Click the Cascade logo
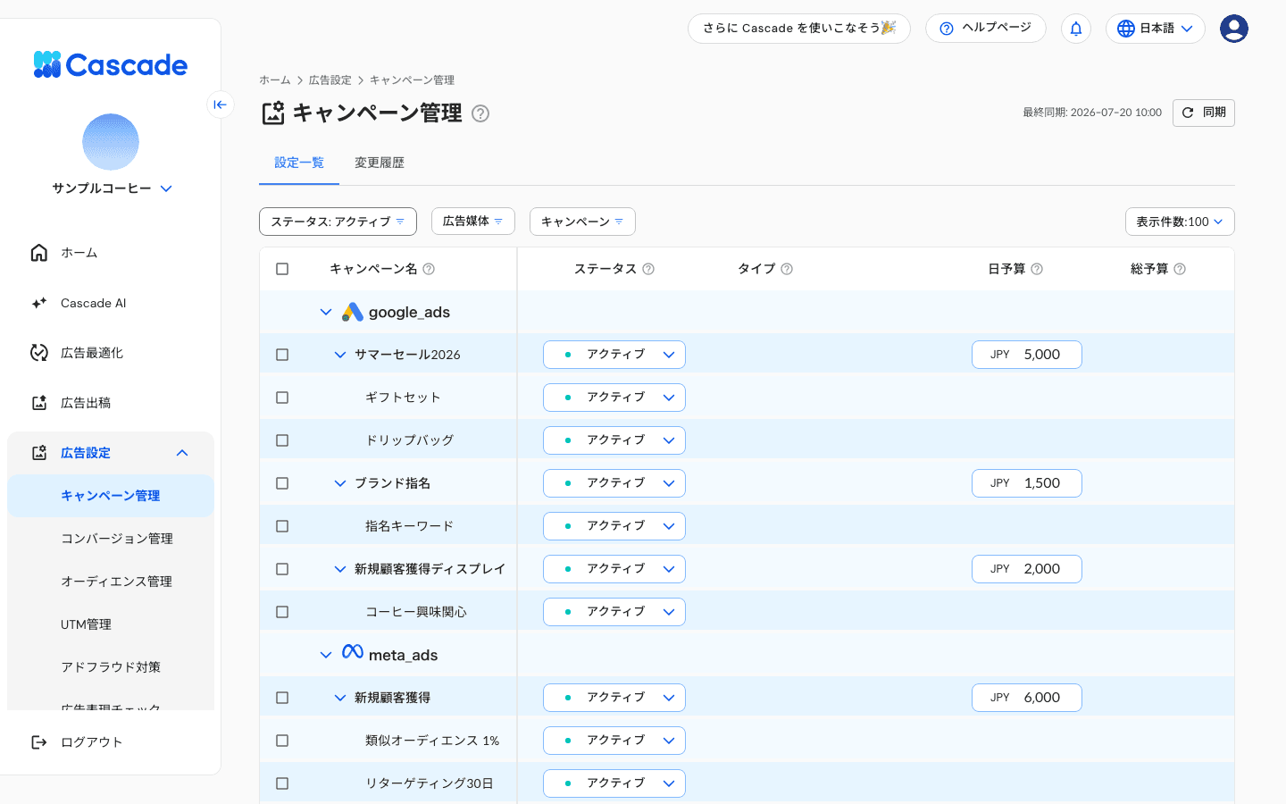This screenshot has height=804, width=1286. click(x=110, y=64)
